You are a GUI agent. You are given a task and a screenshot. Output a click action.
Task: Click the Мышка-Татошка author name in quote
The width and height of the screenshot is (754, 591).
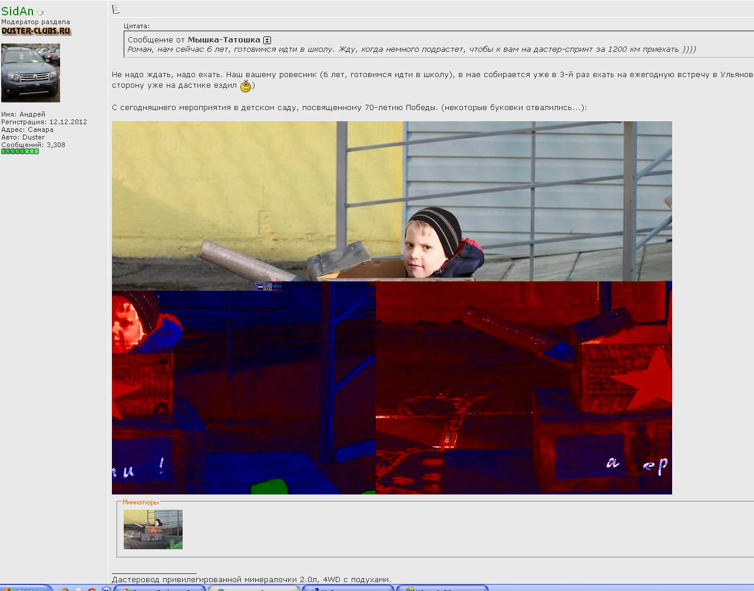[x=224, y=40]
